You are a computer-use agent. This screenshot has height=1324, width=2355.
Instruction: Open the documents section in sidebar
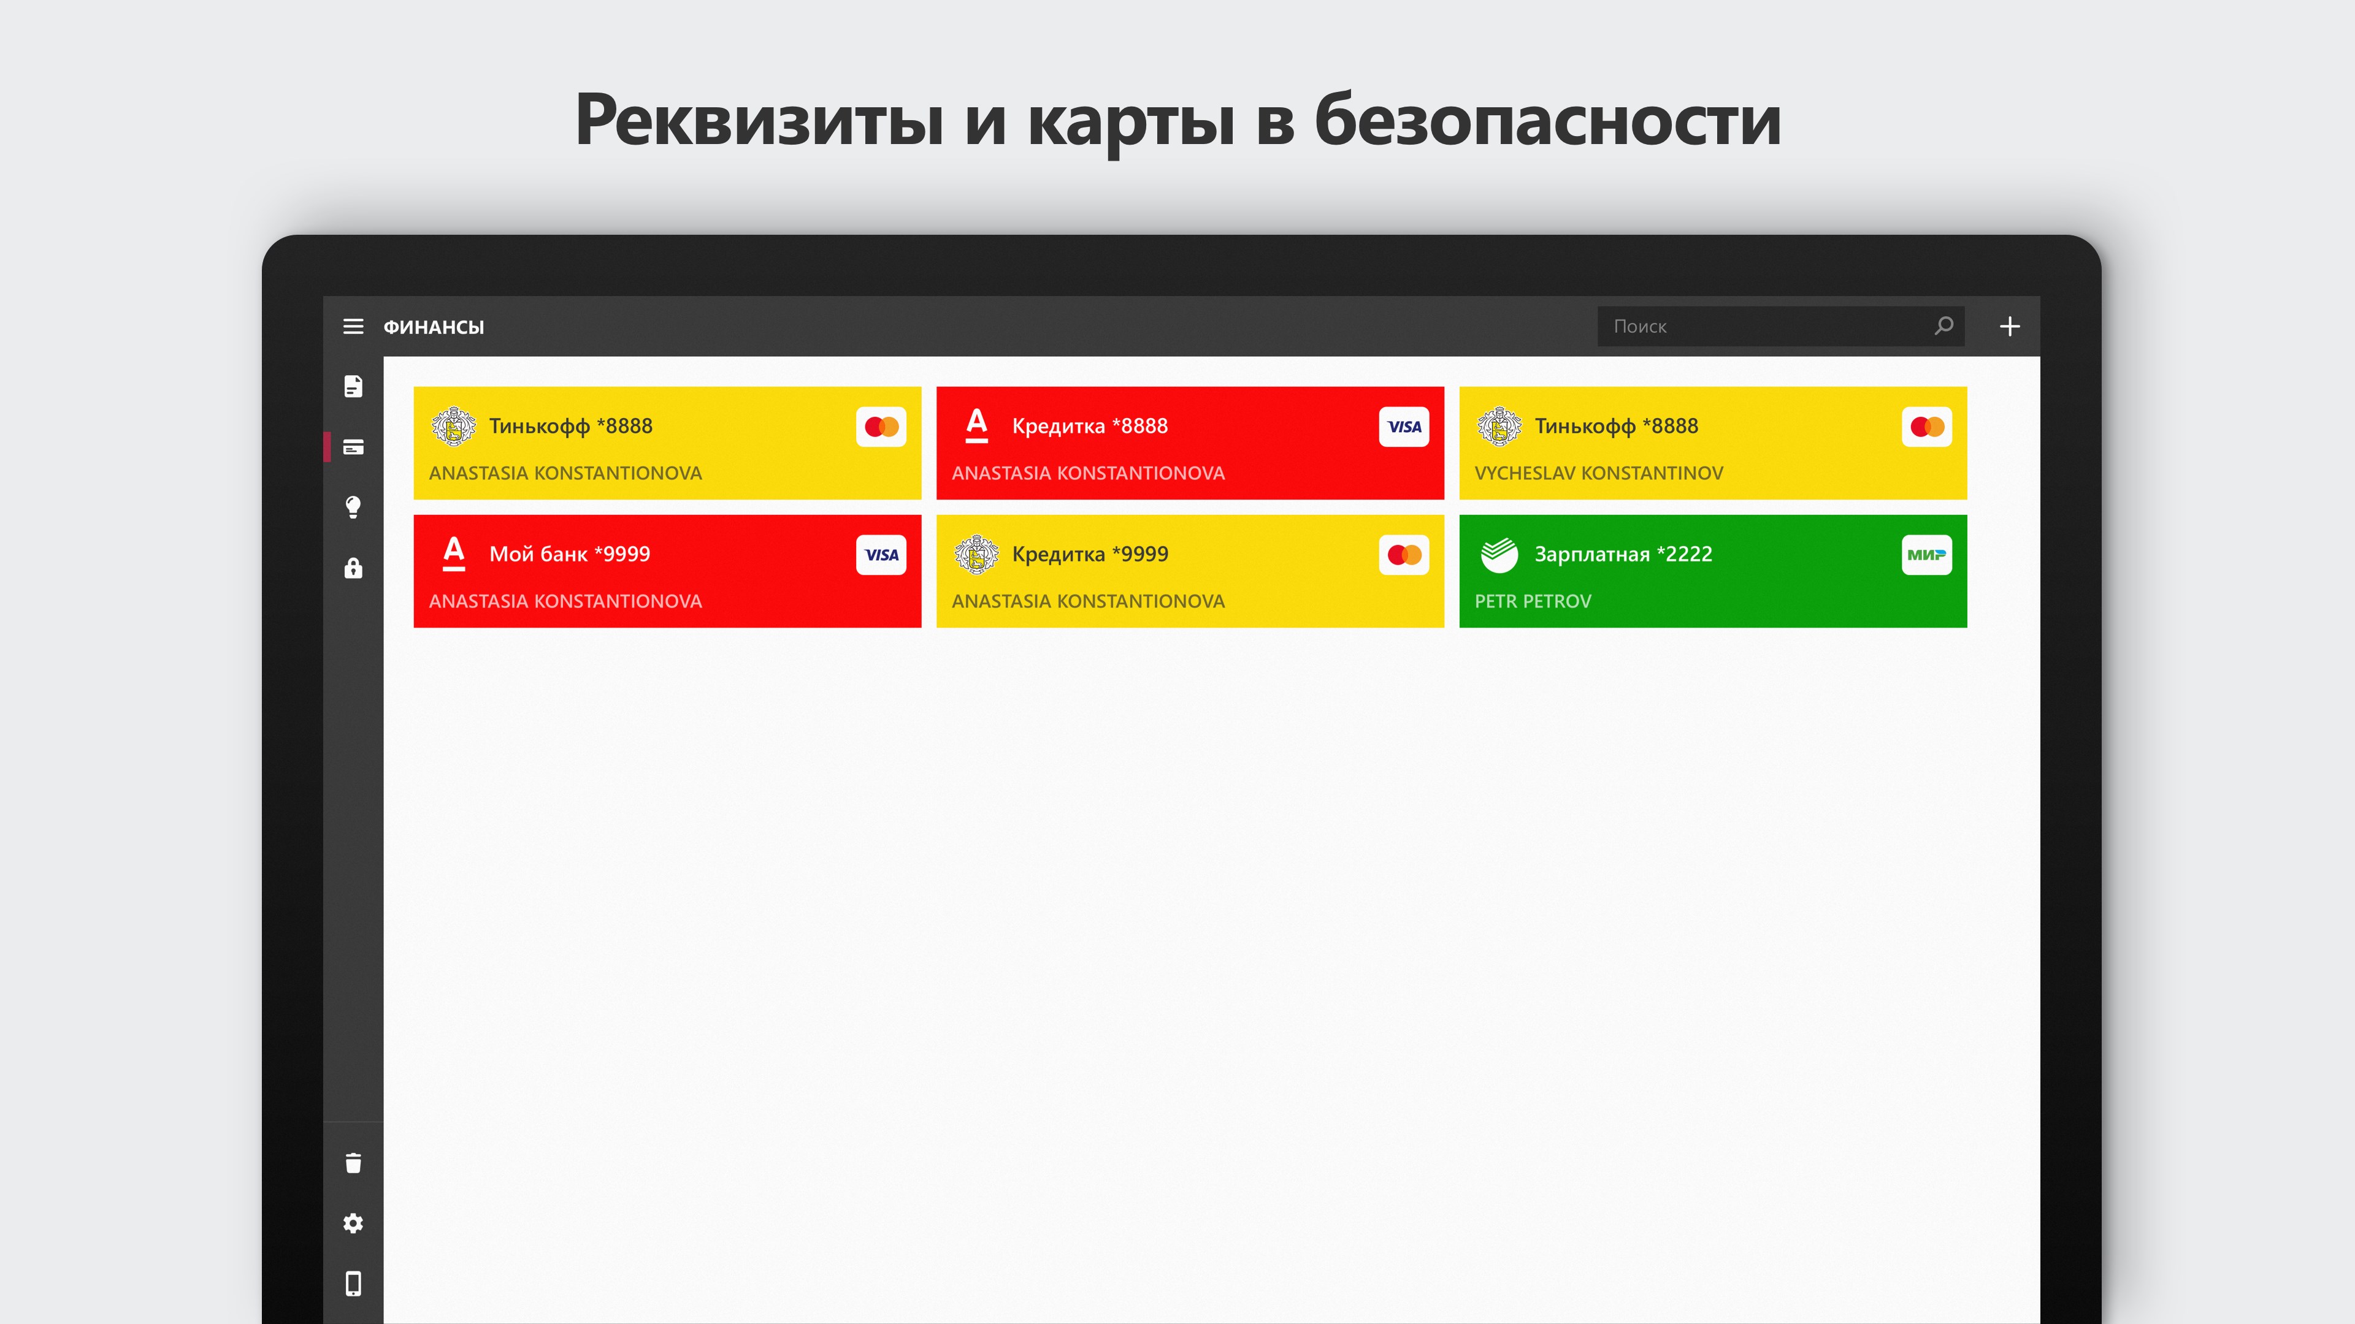tap(353, 387)
